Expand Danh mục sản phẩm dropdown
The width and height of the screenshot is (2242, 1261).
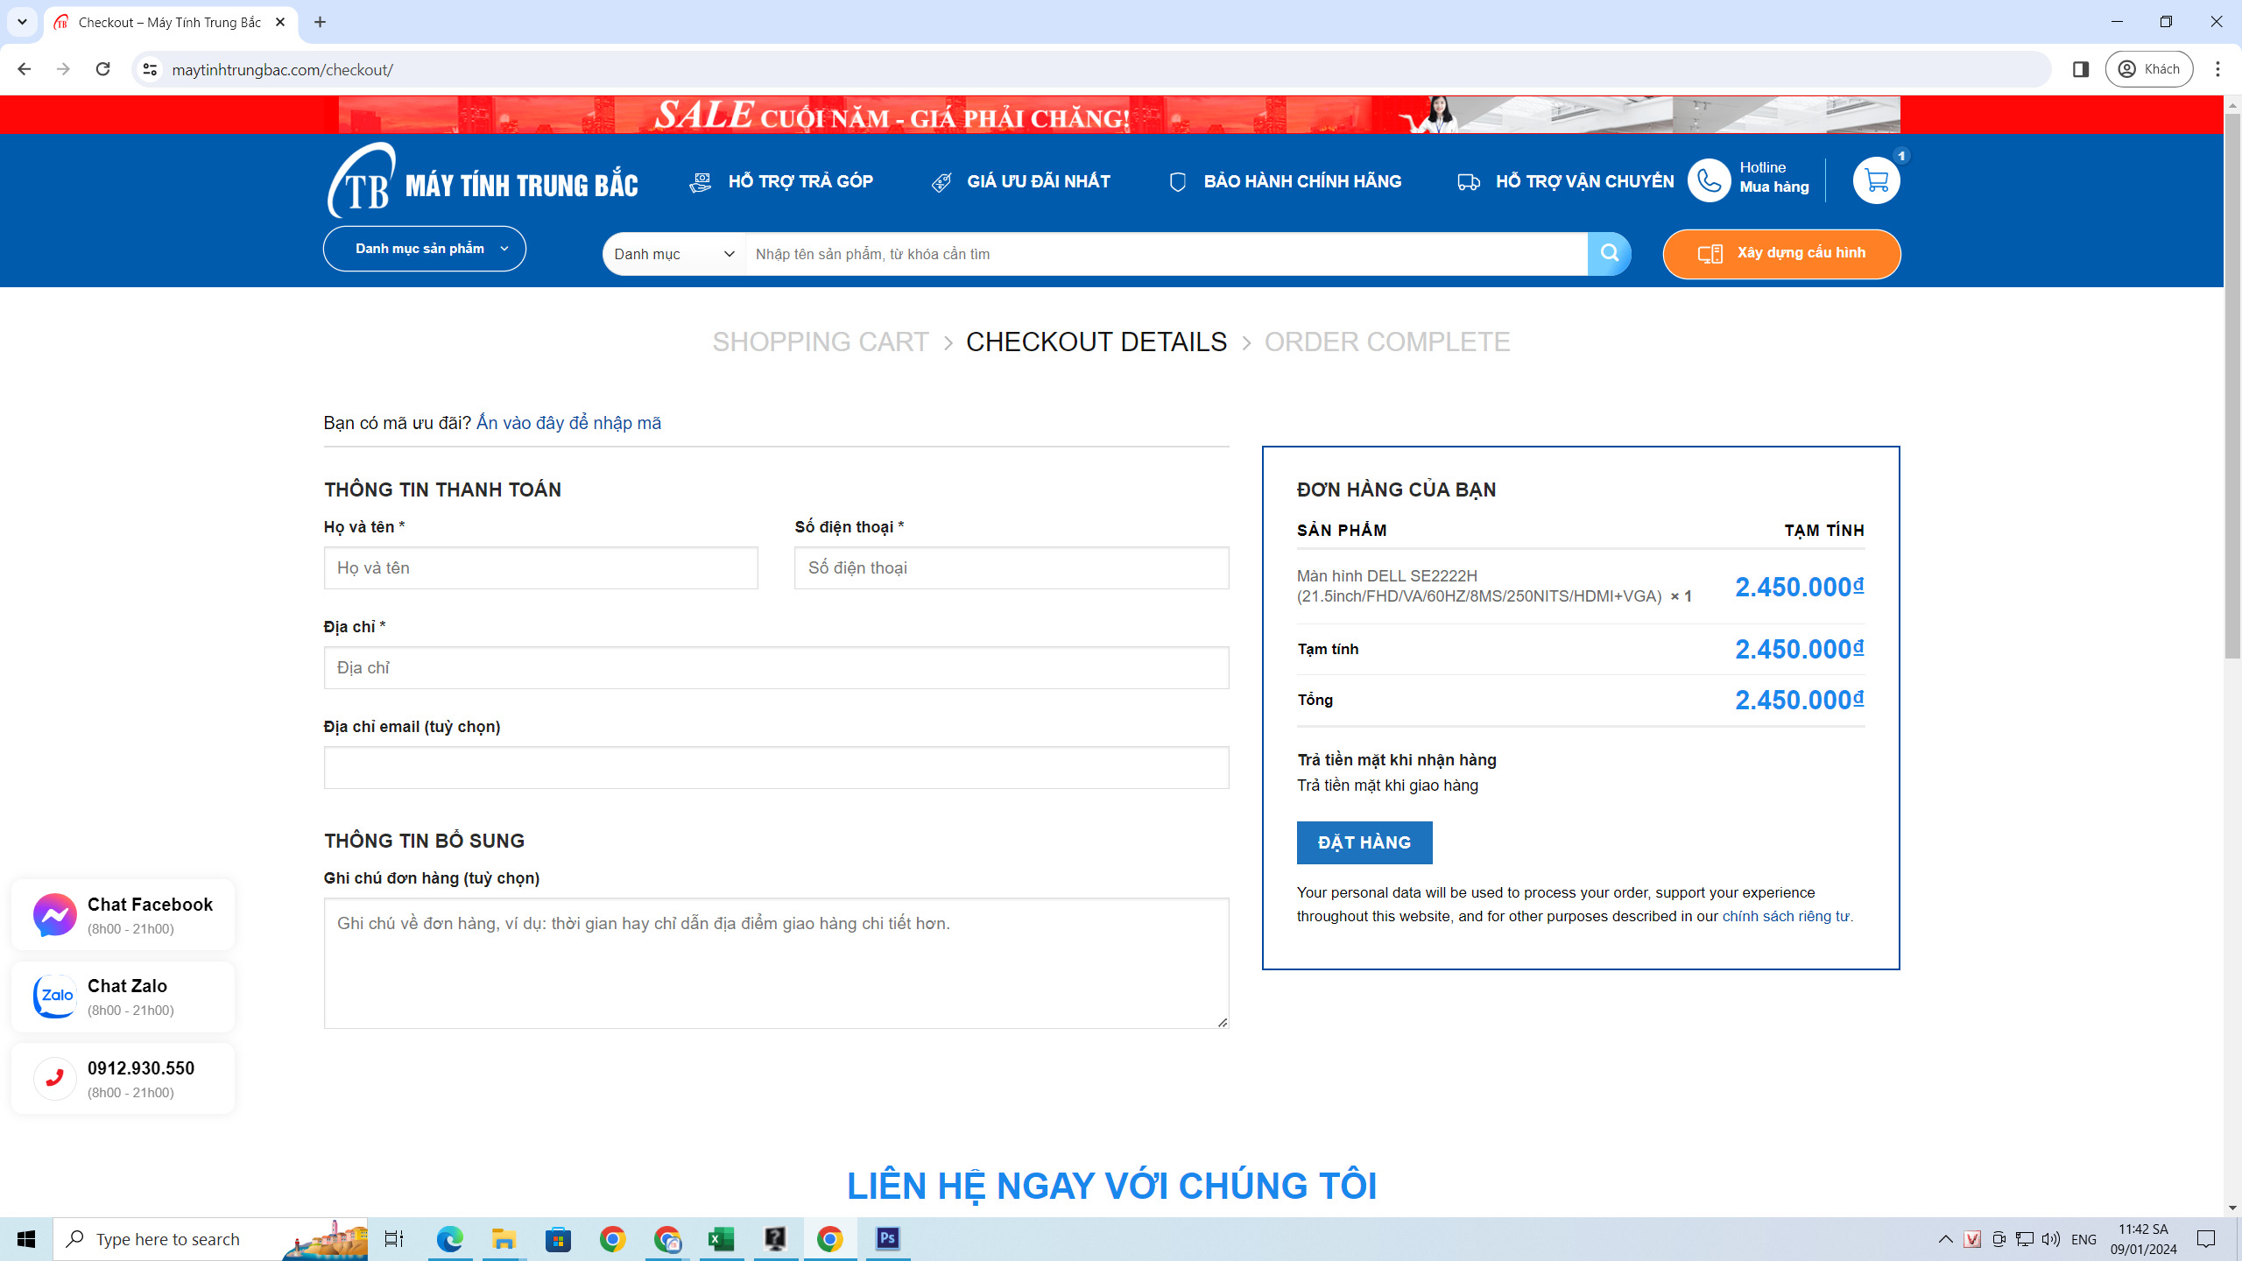point(425,249)
